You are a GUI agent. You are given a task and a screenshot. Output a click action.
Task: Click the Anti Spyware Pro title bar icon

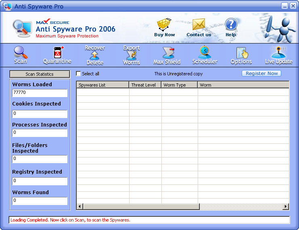[x=7, y=6]
